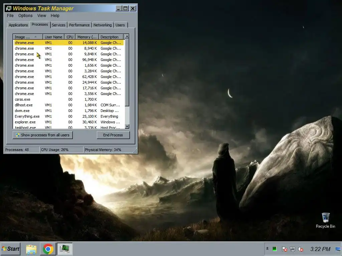Open Action Center flag icon in tray
Screen dimensions: 342x256
click(284, 249)
